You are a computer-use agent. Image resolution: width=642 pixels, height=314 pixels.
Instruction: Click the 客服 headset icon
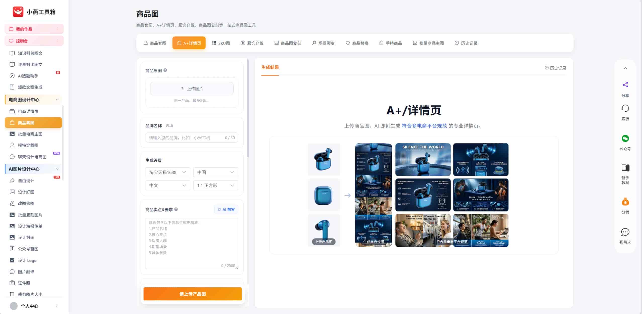pyautogui.click(x=625, y=108)
